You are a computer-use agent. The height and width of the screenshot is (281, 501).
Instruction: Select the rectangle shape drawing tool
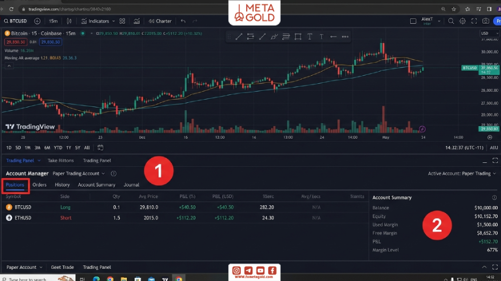[x=298, y=37]
